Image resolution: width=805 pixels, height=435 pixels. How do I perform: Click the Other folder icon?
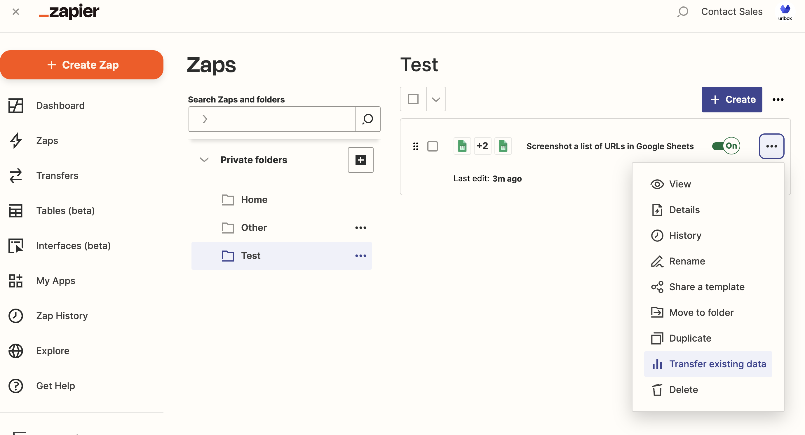click(x=228, y=227)
